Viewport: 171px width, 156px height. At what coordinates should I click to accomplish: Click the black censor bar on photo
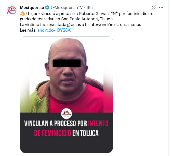click(x=67, y=63)
